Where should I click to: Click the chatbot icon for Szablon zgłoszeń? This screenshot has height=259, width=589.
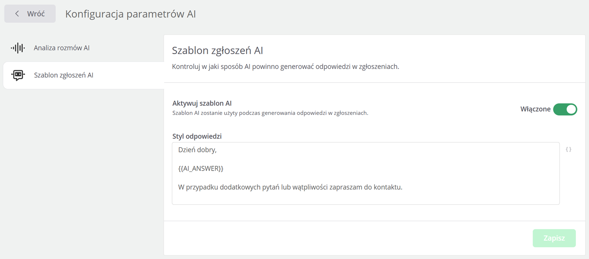click(18, 75)
